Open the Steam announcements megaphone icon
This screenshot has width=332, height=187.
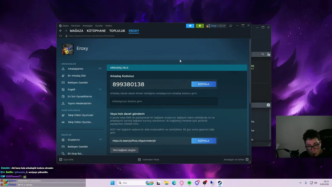190,26
